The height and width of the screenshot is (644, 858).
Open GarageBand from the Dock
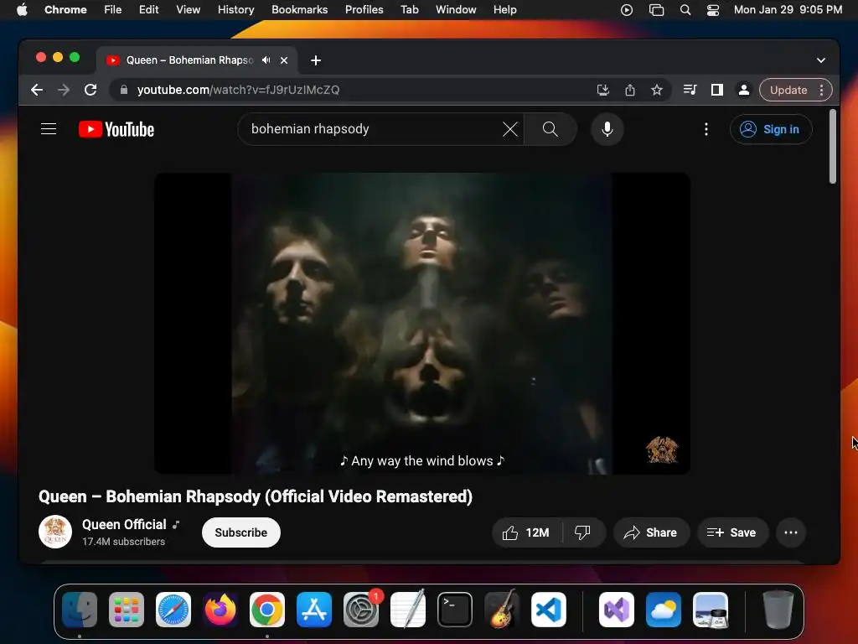click(501, 609)
